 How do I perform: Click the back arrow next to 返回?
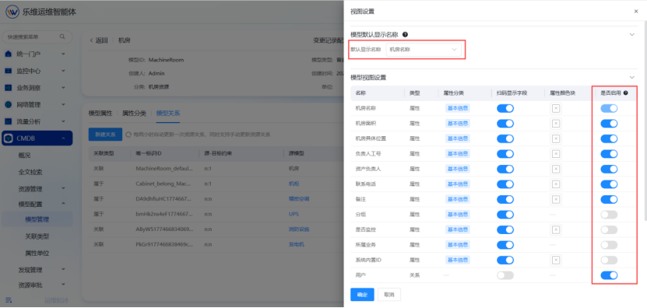(x=91, y=40)
